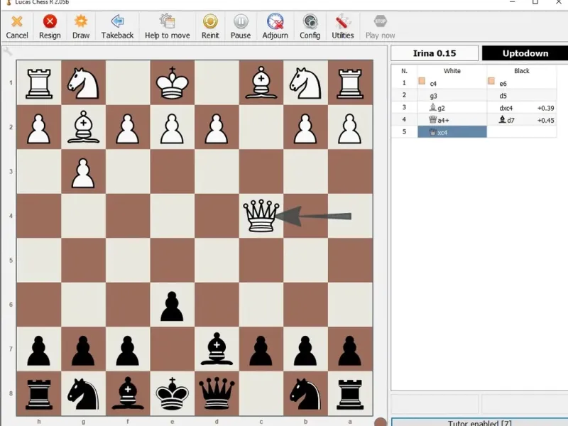Select the black queen on d8
The width and height of the screenshot is (568, 426).
[217, 393]
